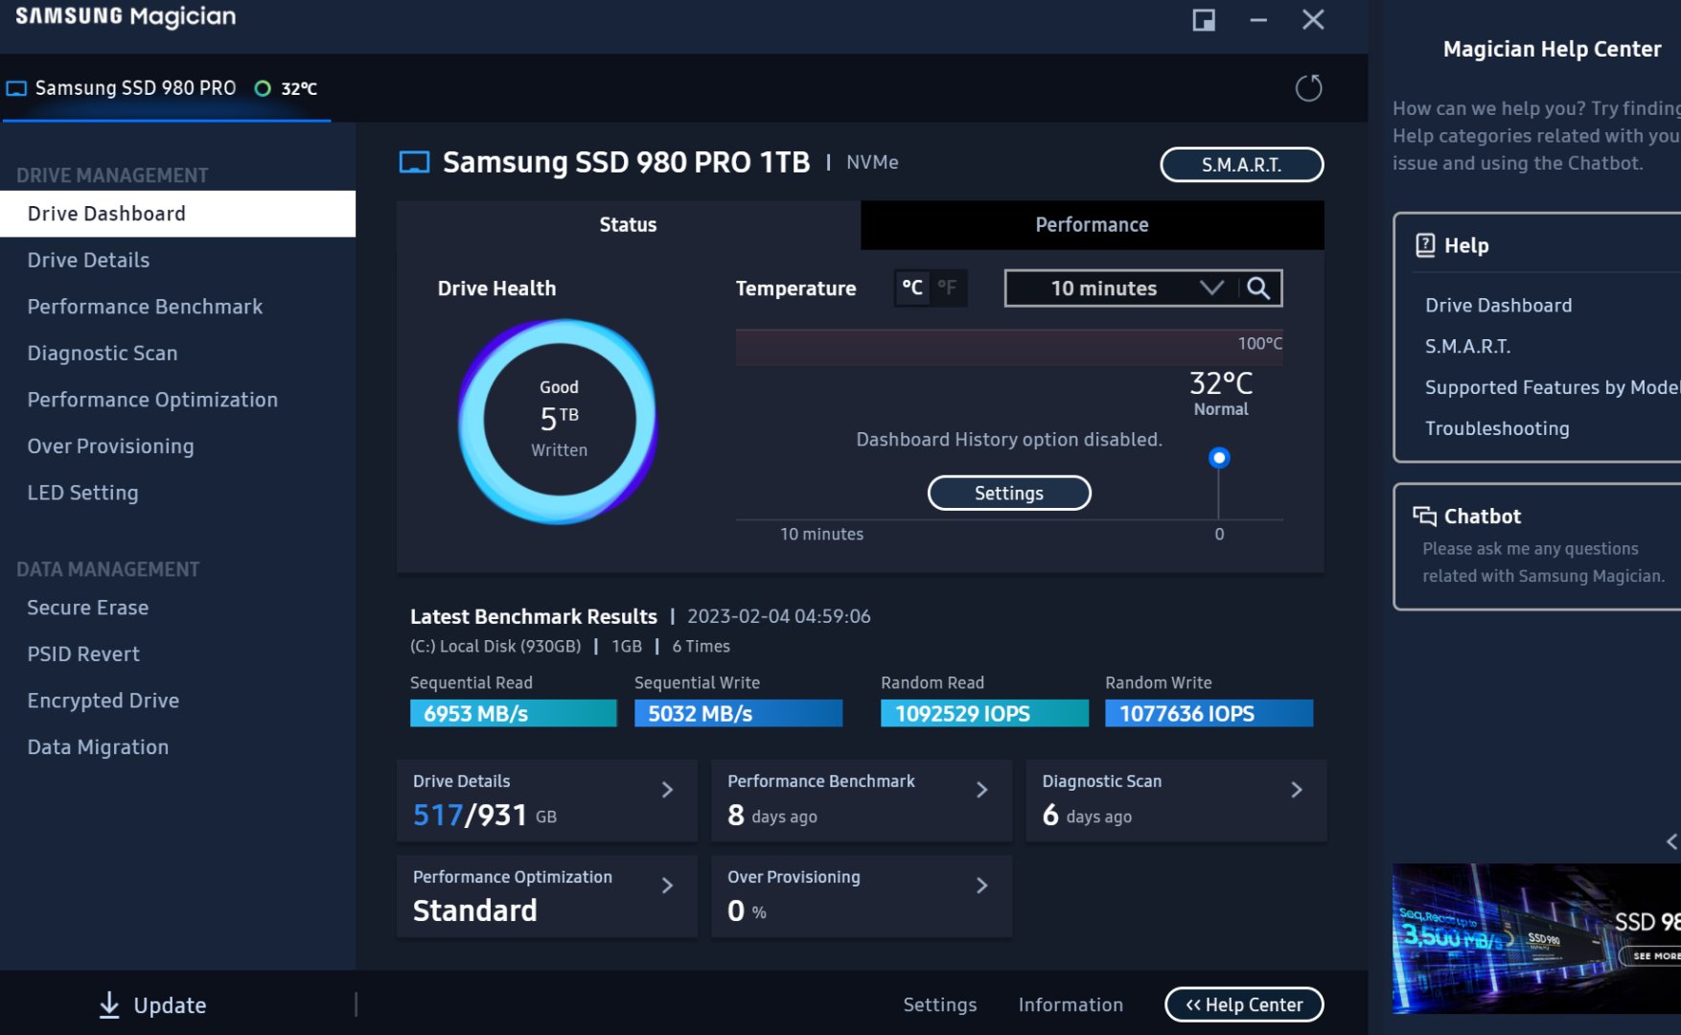Click the Update label in the footer
1681x1035 pixels.
(170, 1005)
